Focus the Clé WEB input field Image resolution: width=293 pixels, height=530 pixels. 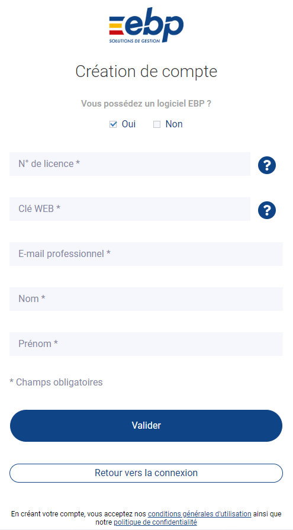(x=130, y=209)
